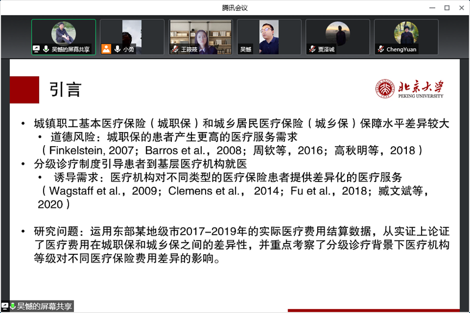Click 王筱筱's muted microphone icon
The image size is (470, 313).
pyautogui.click(x=175, y=49)
